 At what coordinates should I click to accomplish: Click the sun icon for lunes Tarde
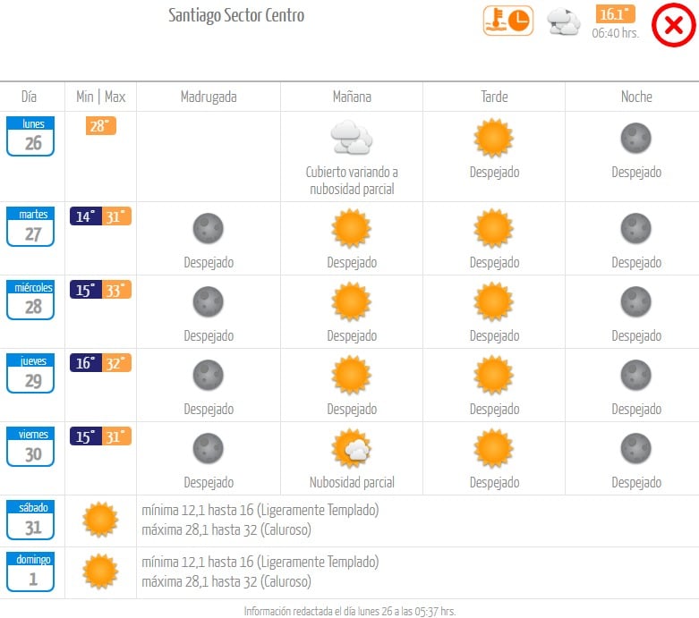tap(494, 138)
